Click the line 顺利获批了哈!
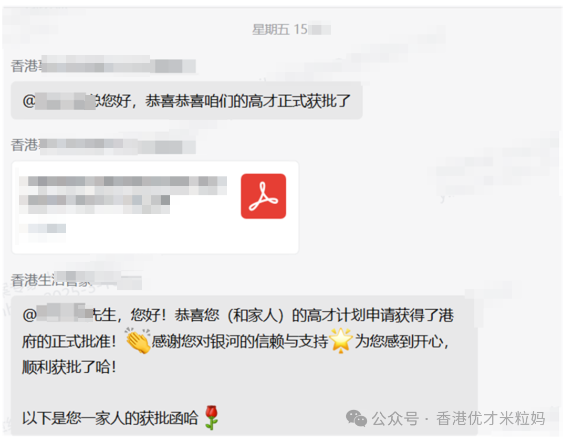The image size is (563, 441). 69,367
